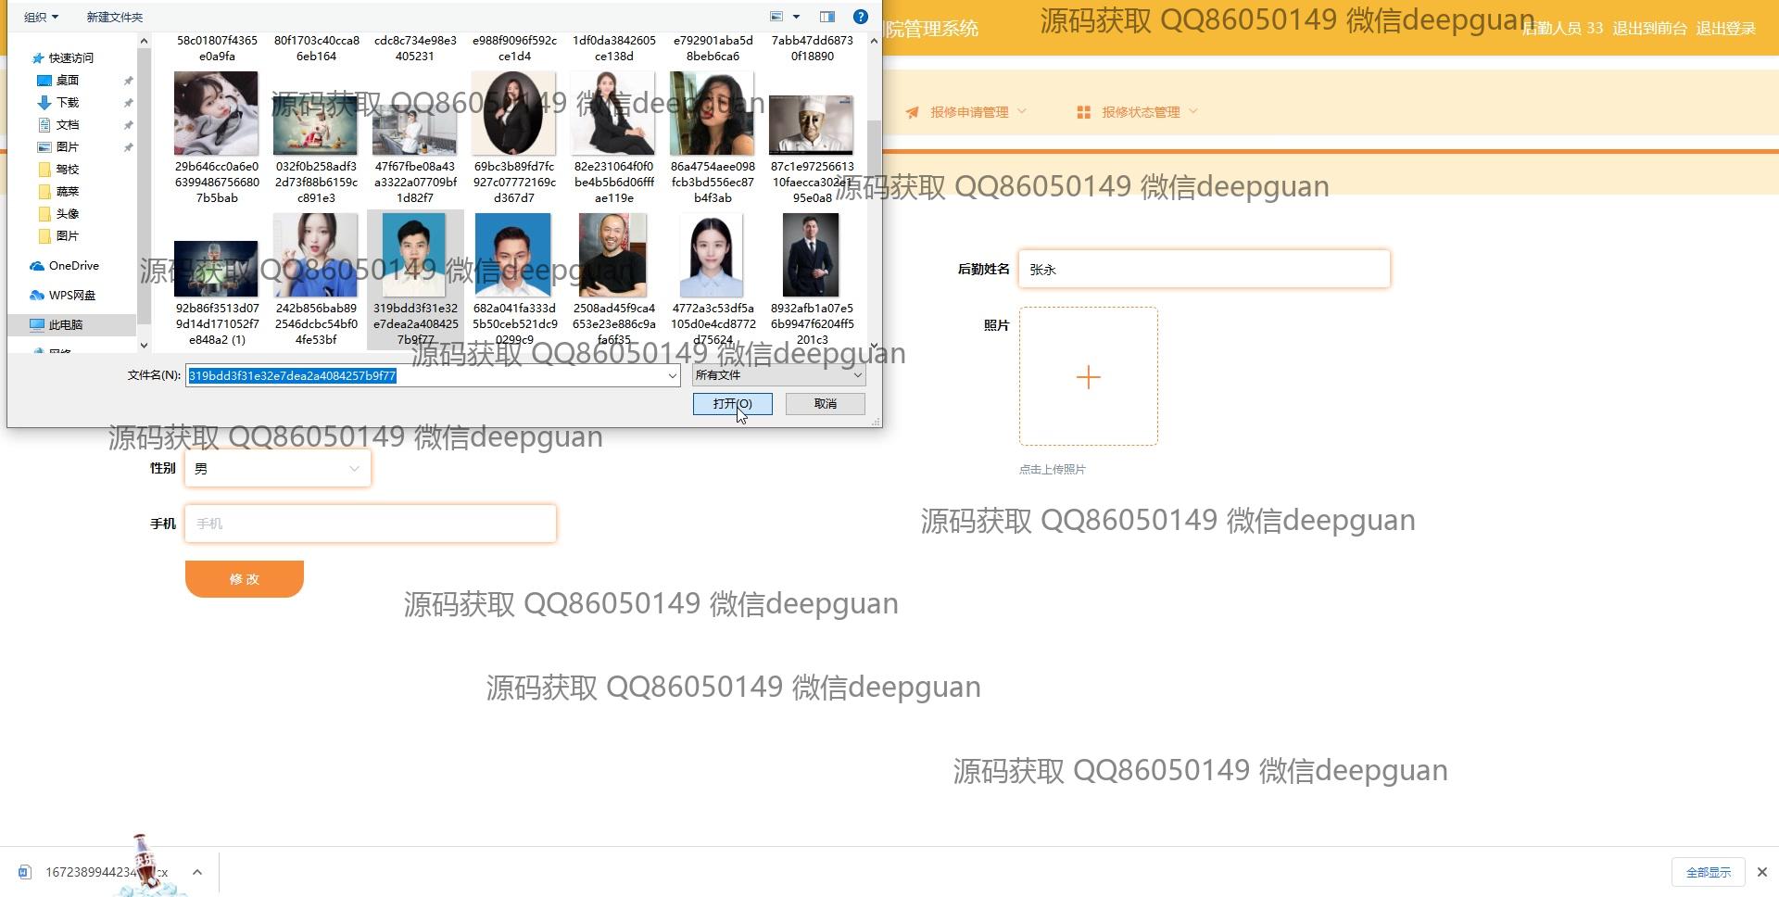Click the 后勤姓名 input field
The width and height of the screenshot is (1779, 897).
[x=1205, y=269]
